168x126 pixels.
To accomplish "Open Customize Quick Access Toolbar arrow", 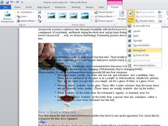I will (x=22, y=2).
